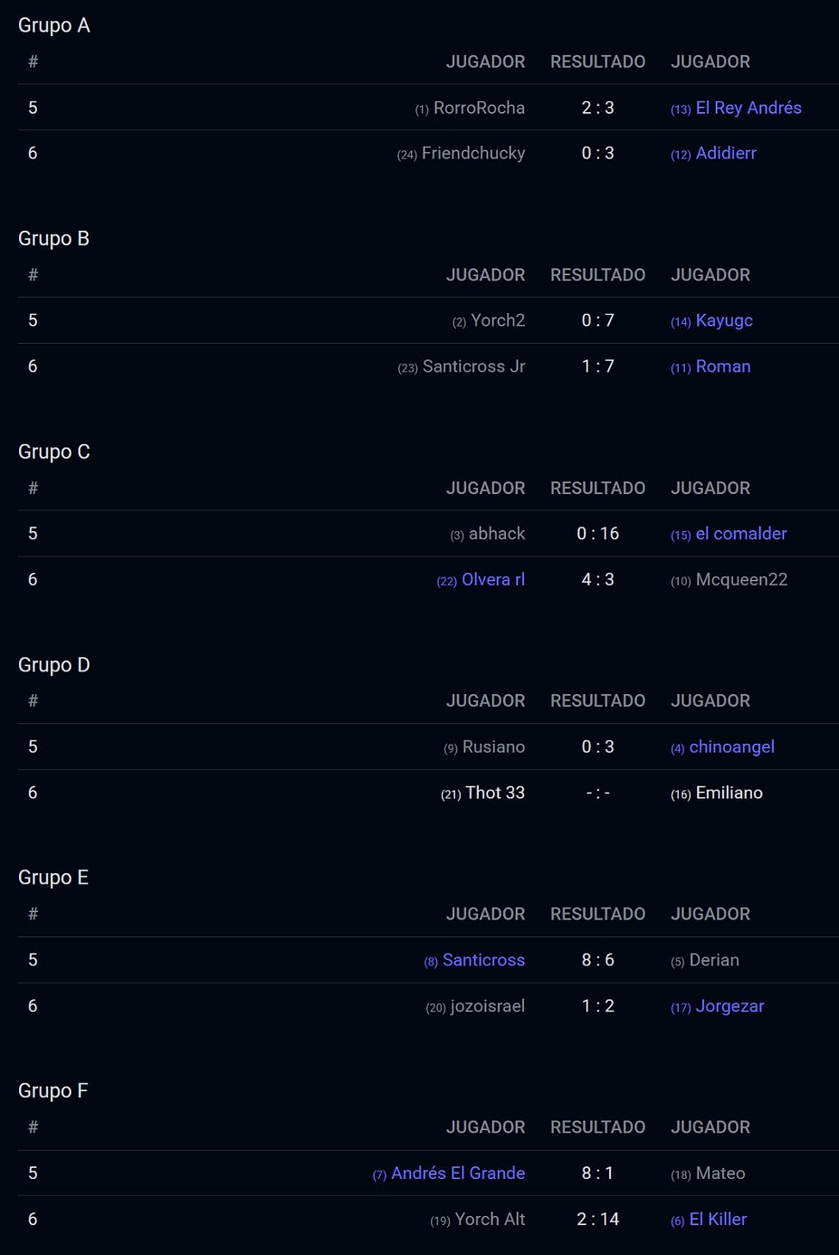Screen dimensions: 839x1255
Task: Click the Grupo F heading
Action: (x=53, y=1091)
